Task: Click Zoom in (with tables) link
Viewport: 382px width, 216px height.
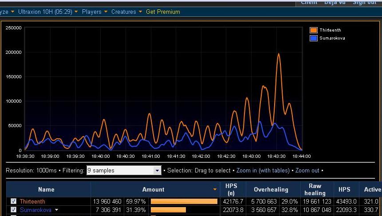Action: (x=263, y=170)
